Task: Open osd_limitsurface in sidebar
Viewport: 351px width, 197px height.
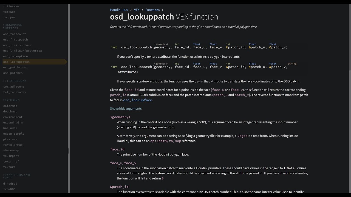Action: click(x=17, y=45)
